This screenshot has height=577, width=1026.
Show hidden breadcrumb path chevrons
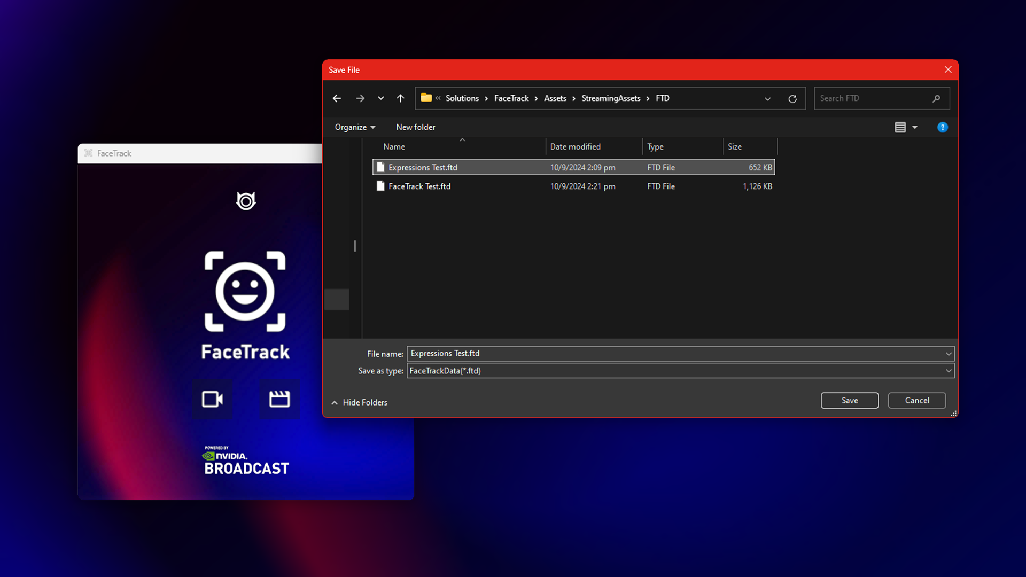pyautogui.click(x=438, y=98)
